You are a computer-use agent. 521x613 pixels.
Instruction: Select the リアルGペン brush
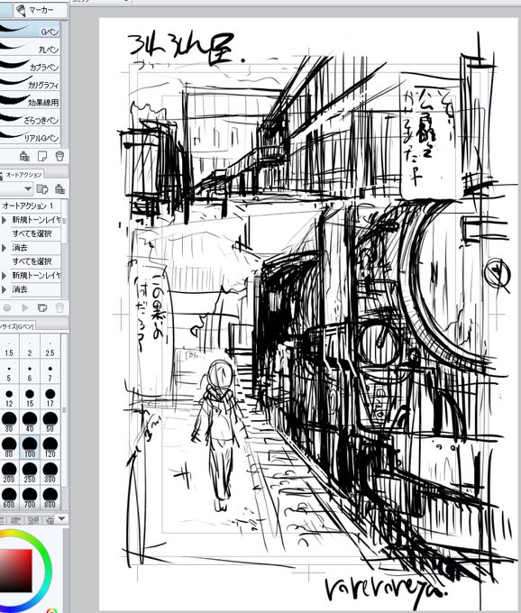pyautogui.click(x=30, y=136)
